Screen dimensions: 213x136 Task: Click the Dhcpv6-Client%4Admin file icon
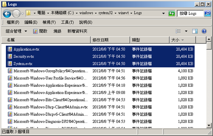pyautogui.click(x=10, y=114)
